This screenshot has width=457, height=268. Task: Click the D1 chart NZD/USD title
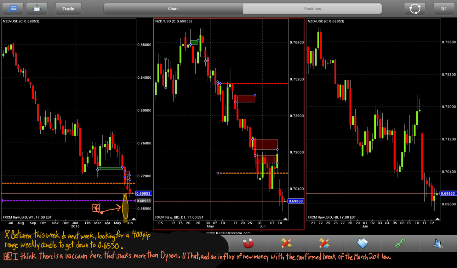(173, 21)
